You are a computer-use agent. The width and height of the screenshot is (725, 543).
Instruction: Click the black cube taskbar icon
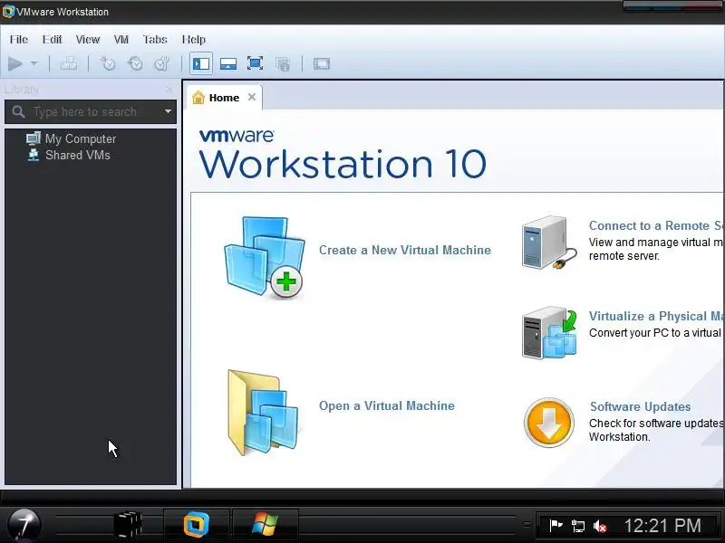click(127, 525)
